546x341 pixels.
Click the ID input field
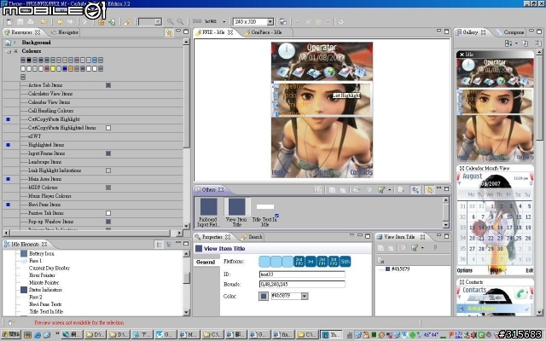(x=302, y=275)
